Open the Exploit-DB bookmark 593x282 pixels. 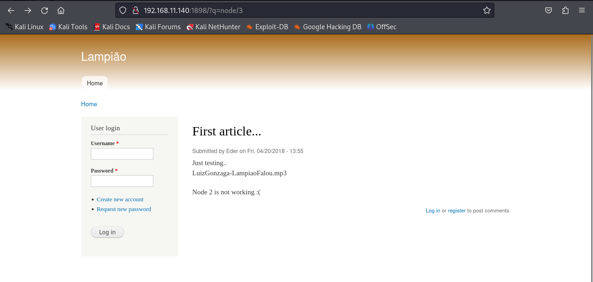(x=267, y=27)
